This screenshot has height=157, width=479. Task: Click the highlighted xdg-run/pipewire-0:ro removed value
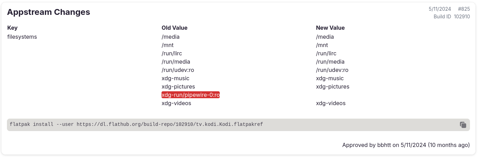point(191,95)
